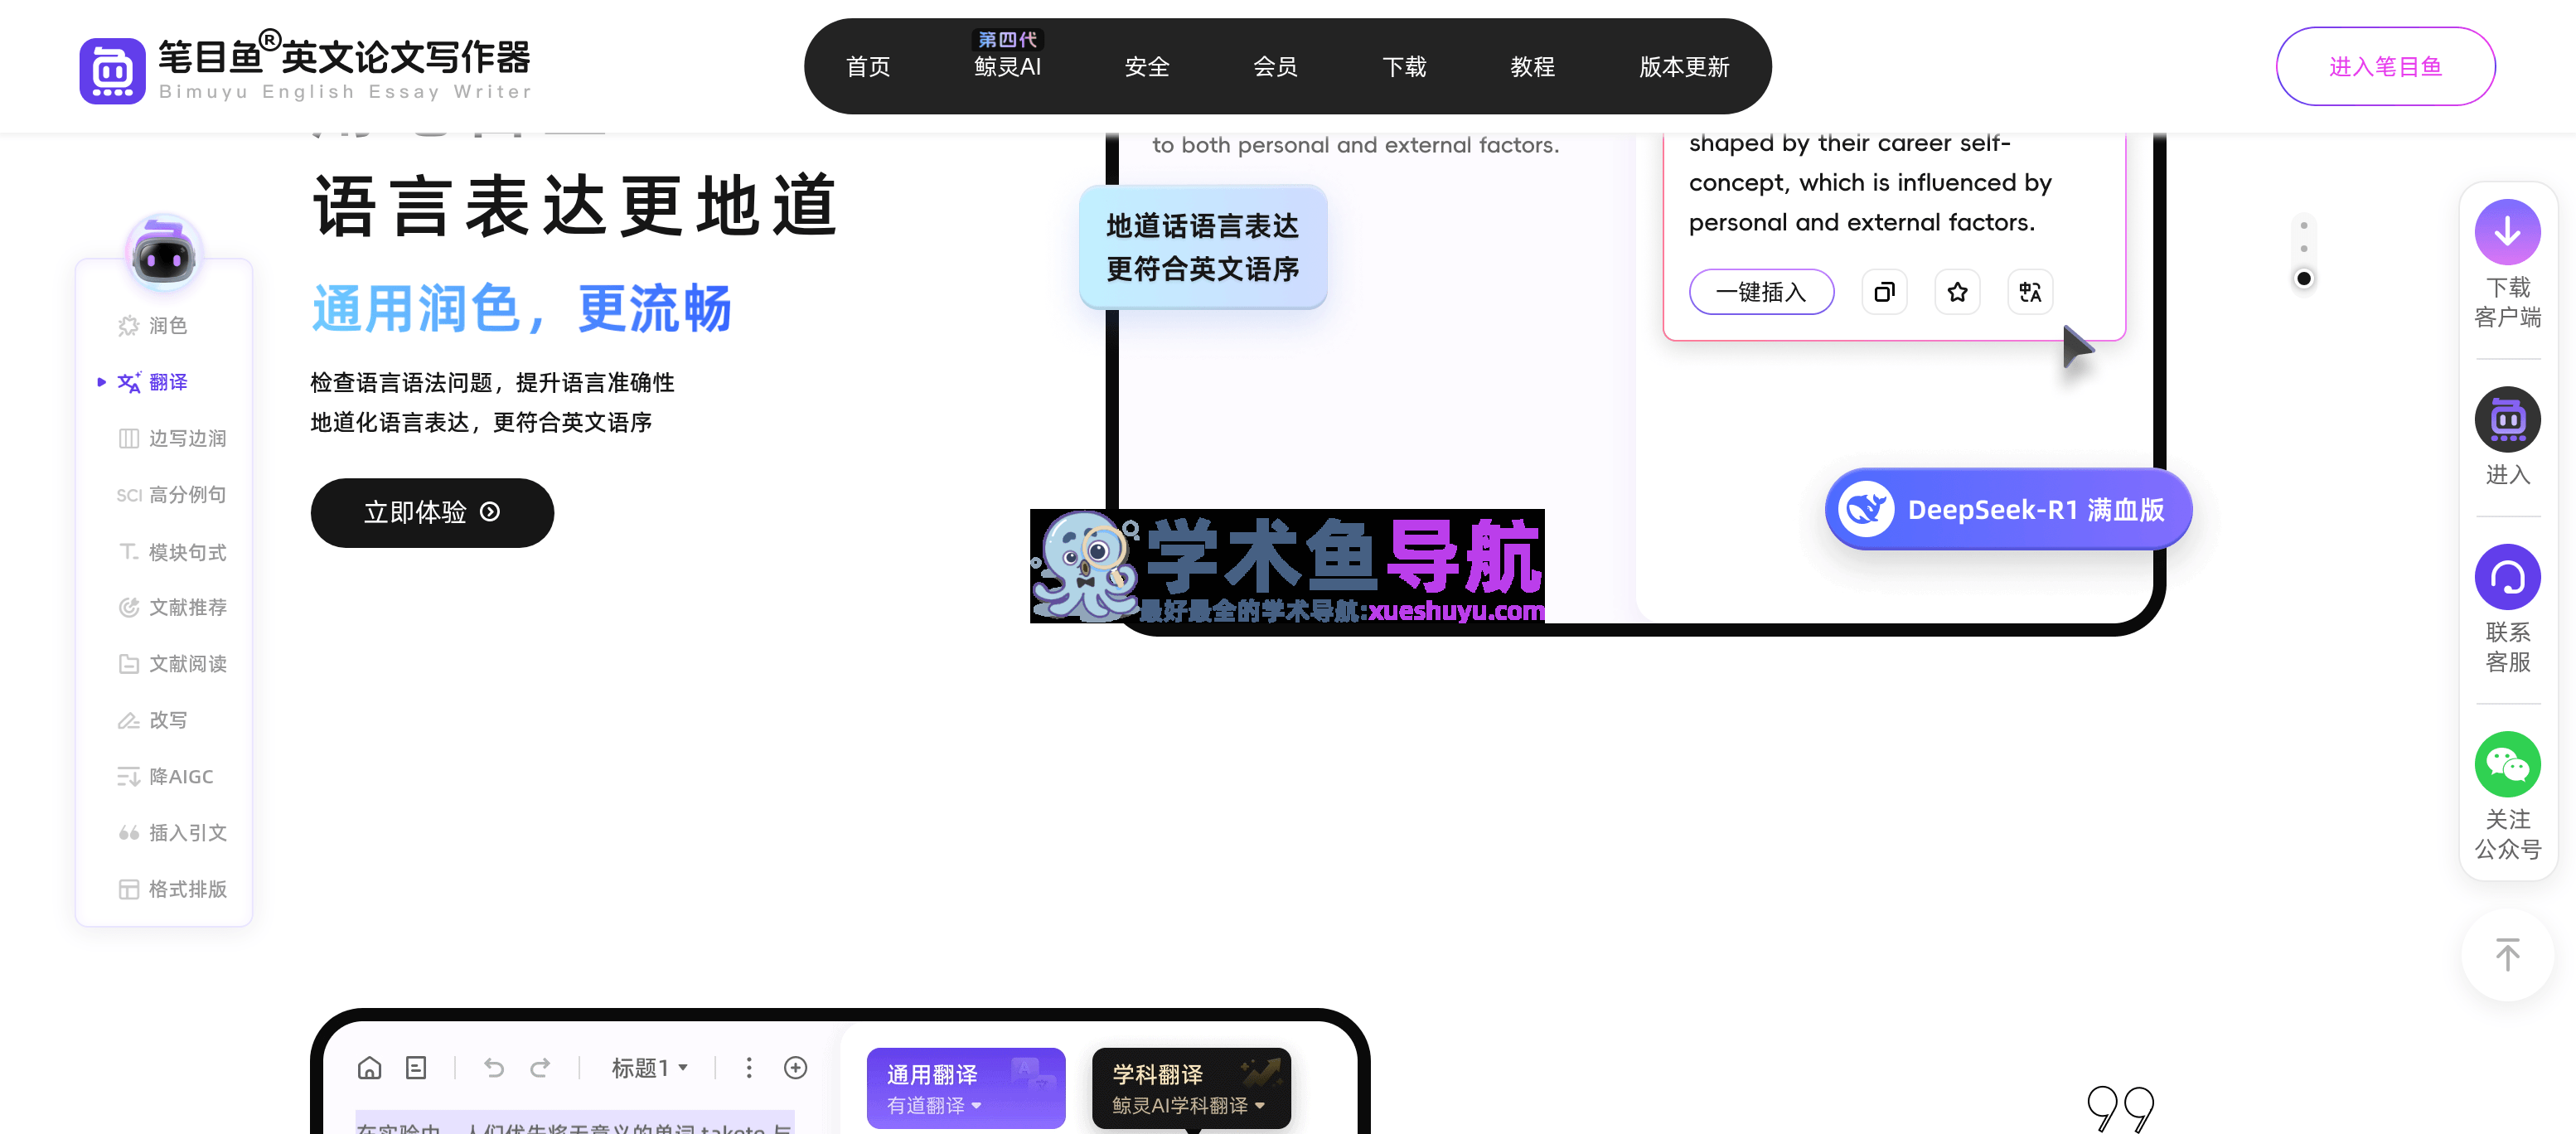Open the 鲸灵AI学科翻译 dropdown

1189,1105
